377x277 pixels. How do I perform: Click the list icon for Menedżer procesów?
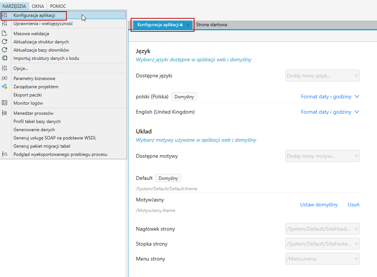coord(4,113)
